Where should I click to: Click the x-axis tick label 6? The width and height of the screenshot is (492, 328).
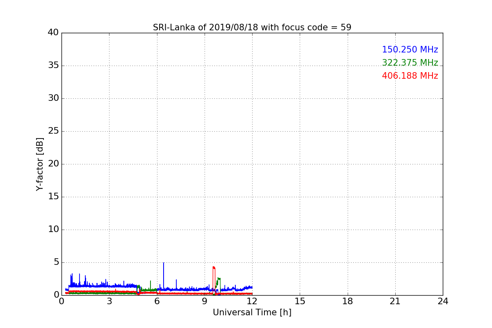click(157, 302)
